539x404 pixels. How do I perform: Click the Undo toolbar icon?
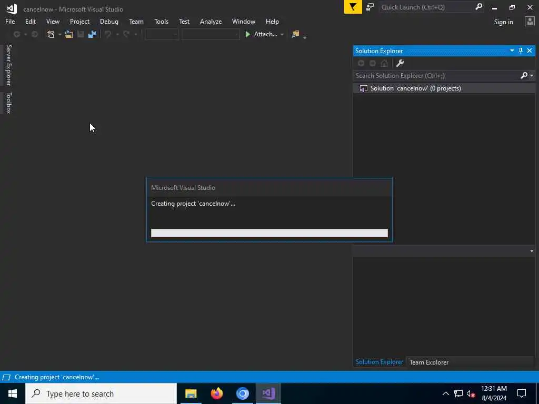point(108,34)
